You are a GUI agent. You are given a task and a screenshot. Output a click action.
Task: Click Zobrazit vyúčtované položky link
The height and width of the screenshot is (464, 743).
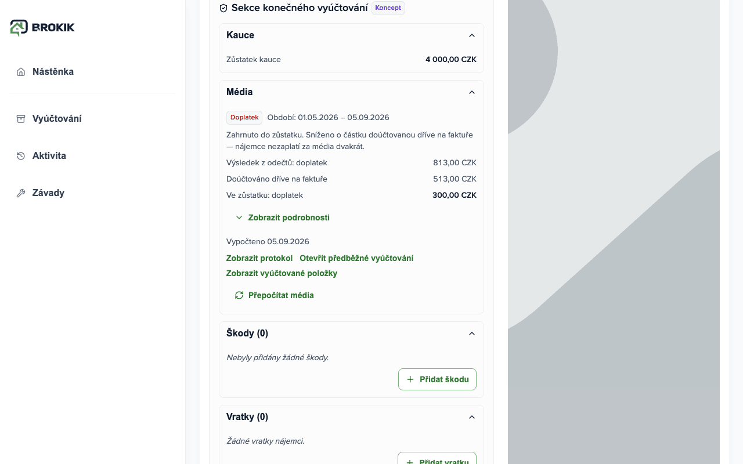(x=282, y=273)
